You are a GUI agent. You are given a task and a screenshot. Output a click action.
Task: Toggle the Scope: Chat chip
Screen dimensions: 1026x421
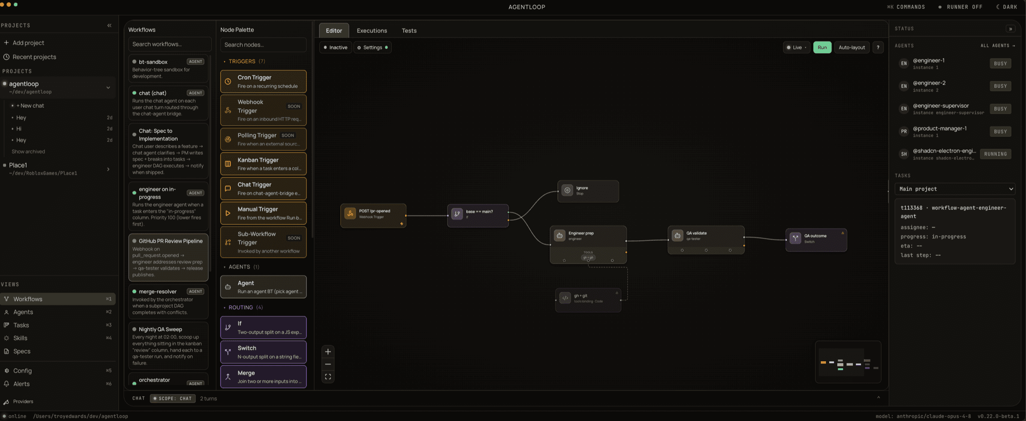point(173,399)
